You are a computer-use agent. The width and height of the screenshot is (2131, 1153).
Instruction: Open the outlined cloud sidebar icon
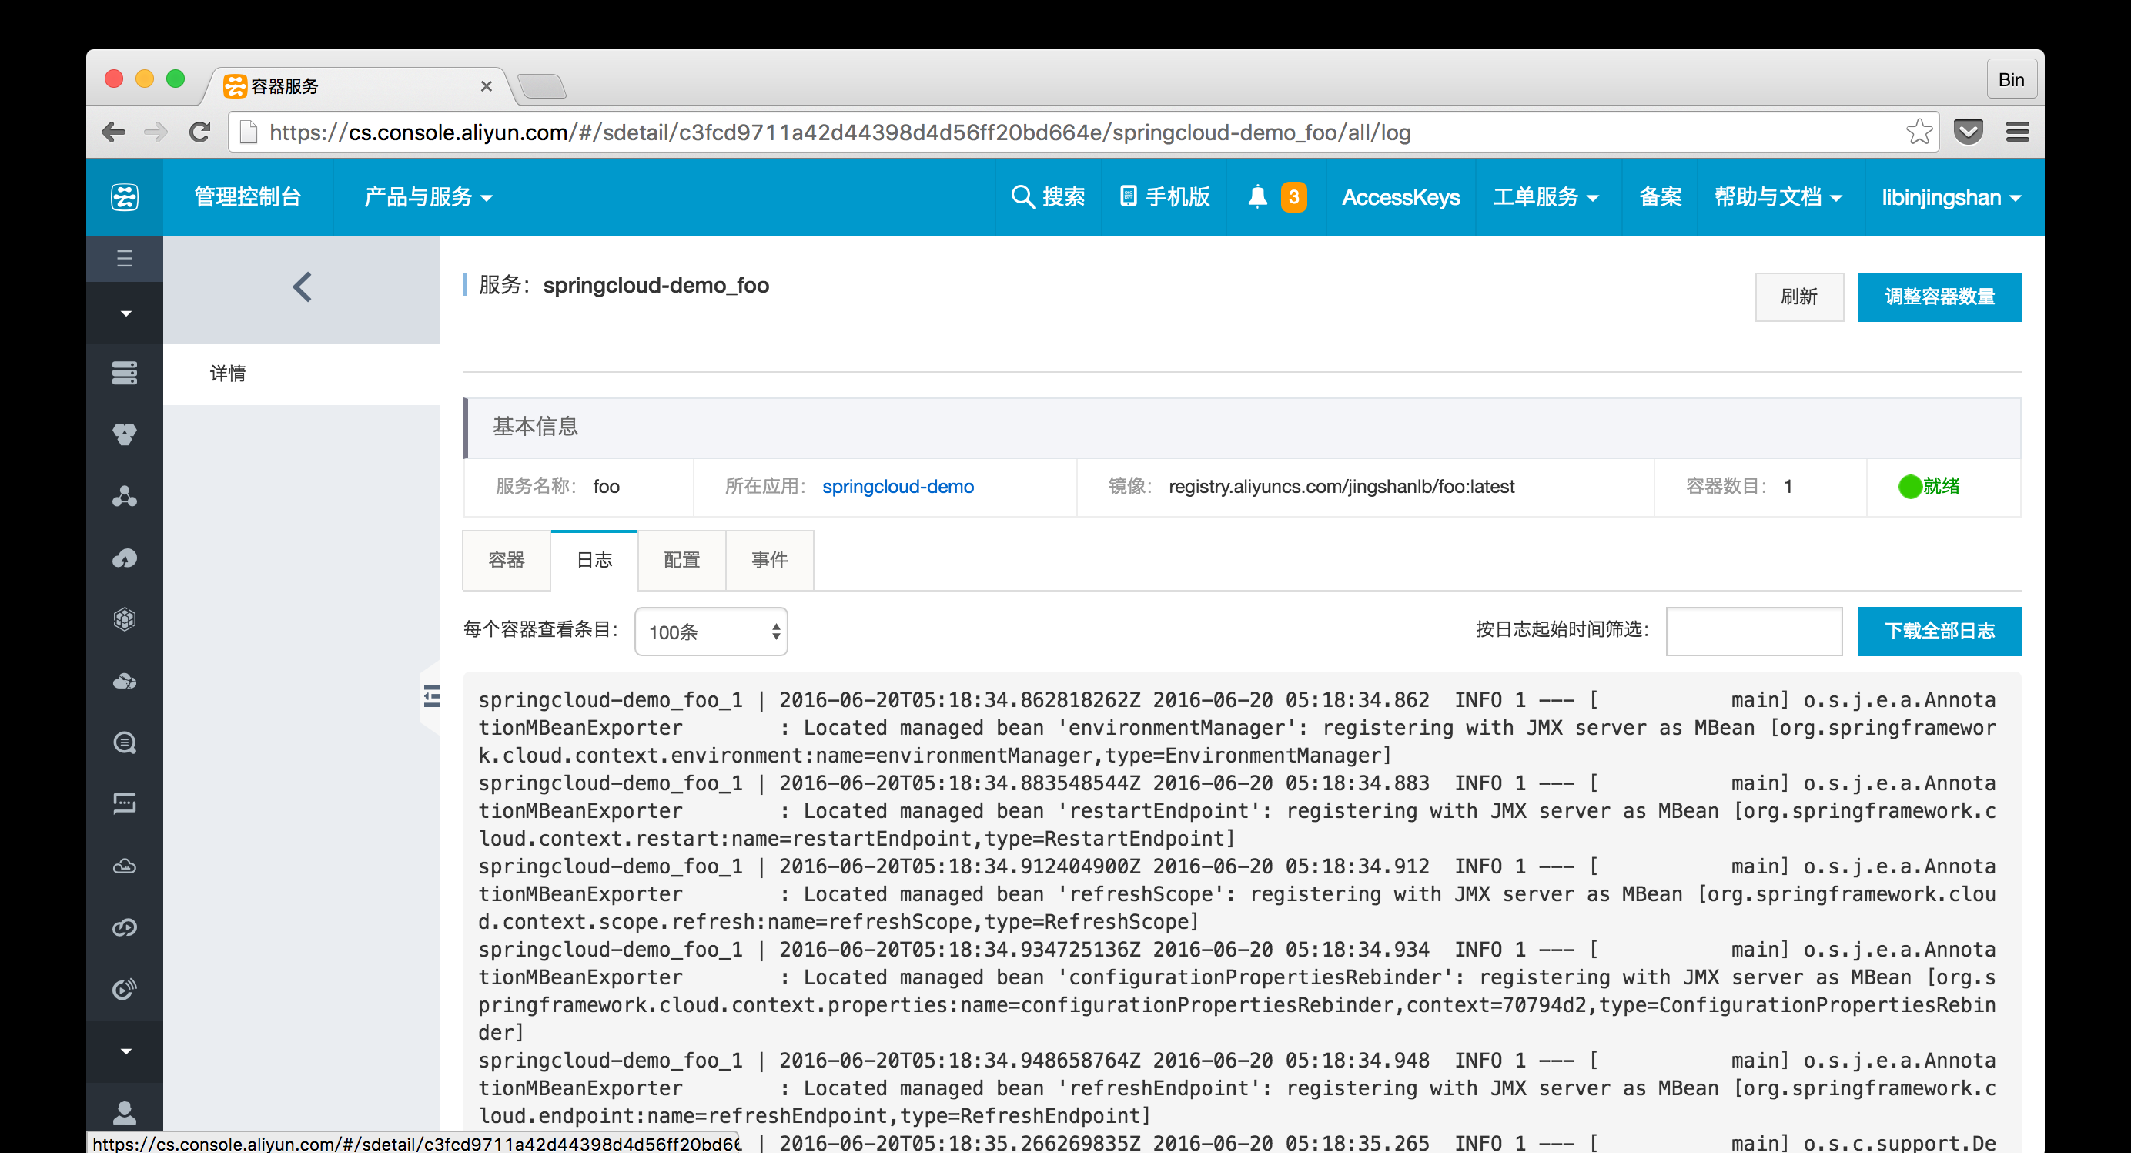(x=124, y=866)
